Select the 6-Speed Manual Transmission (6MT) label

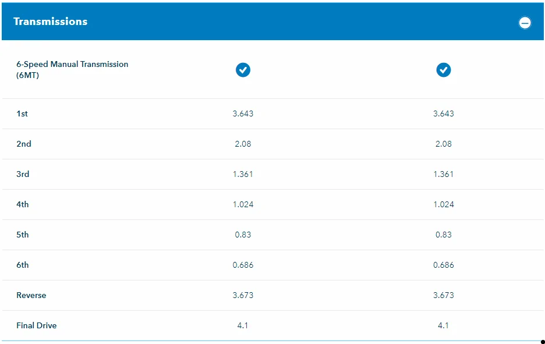click(x=72, y=69)
